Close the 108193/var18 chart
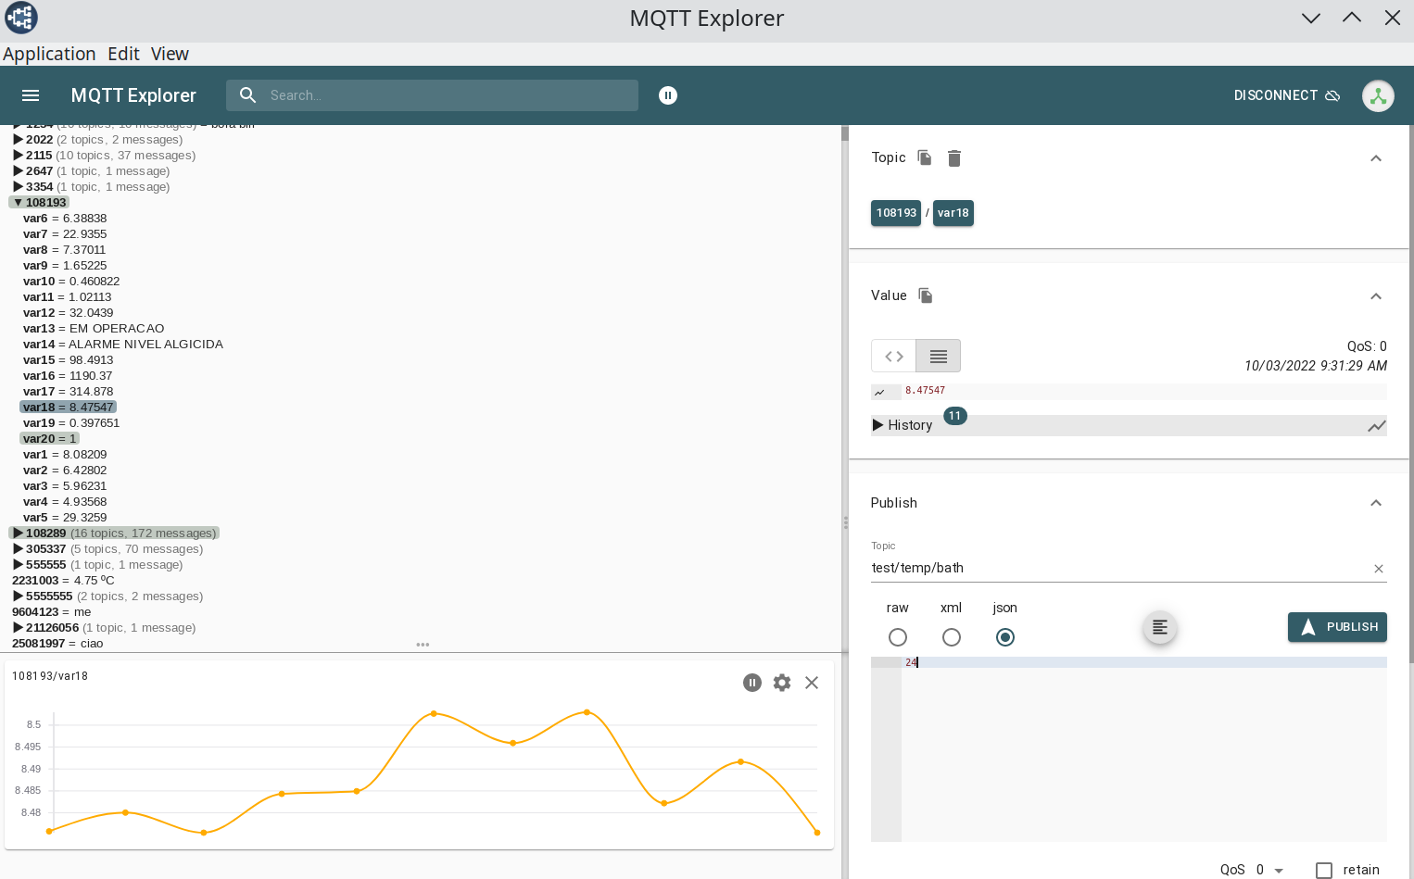The image size is (1414, 879). click(812, 683)
